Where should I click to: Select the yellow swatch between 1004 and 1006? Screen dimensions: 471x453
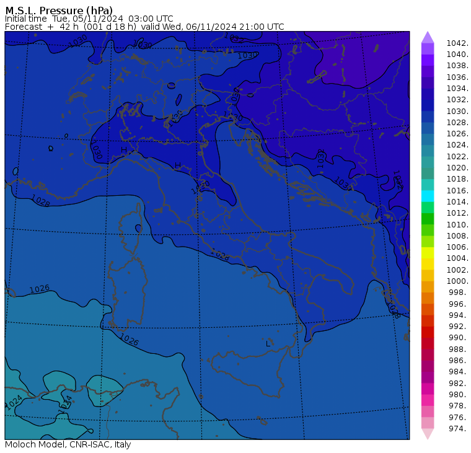428,253
